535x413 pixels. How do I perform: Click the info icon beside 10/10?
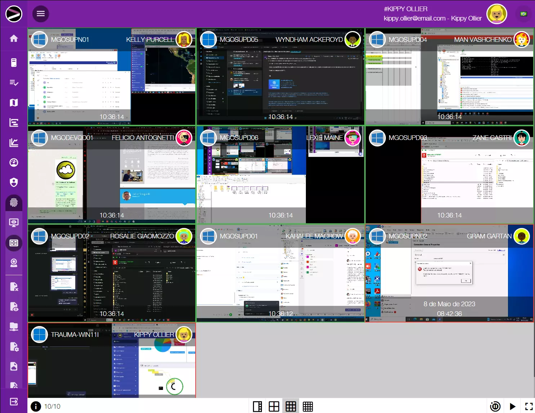click(36, 407)
